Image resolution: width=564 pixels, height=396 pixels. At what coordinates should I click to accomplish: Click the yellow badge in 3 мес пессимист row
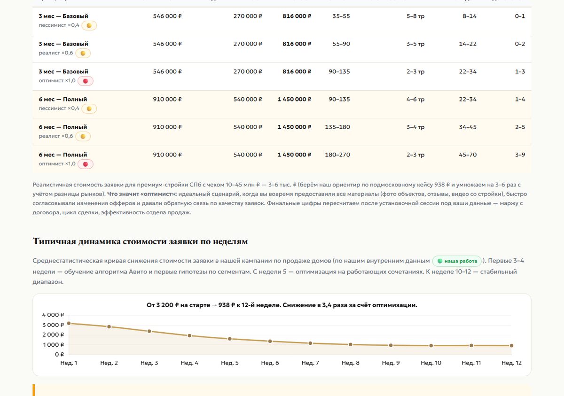click(x=89, y=25)
